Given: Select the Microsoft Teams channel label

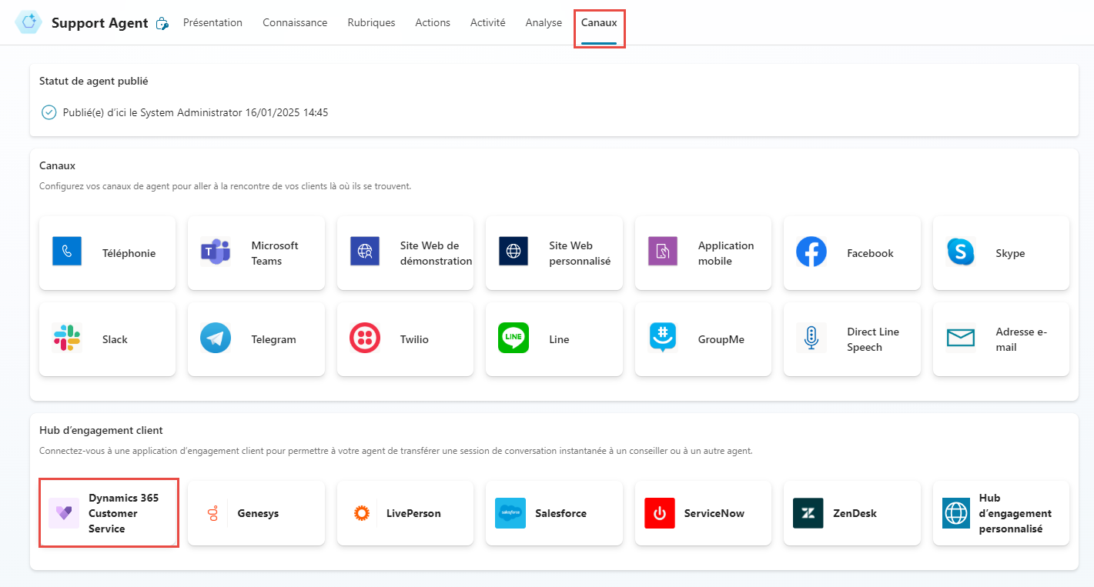Looking at the screenshot, I should (275, 253).
